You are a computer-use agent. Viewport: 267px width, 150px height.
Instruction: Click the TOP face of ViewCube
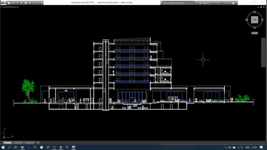click(x=254, y=20)
